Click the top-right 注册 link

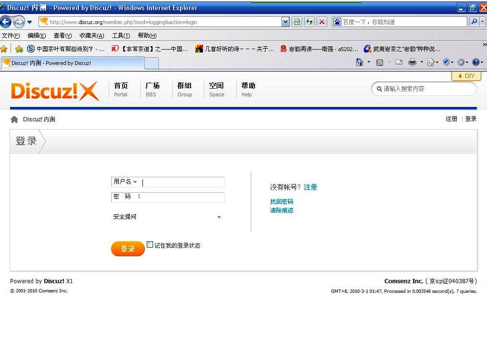pyautogui.click(x=451, y=119)
